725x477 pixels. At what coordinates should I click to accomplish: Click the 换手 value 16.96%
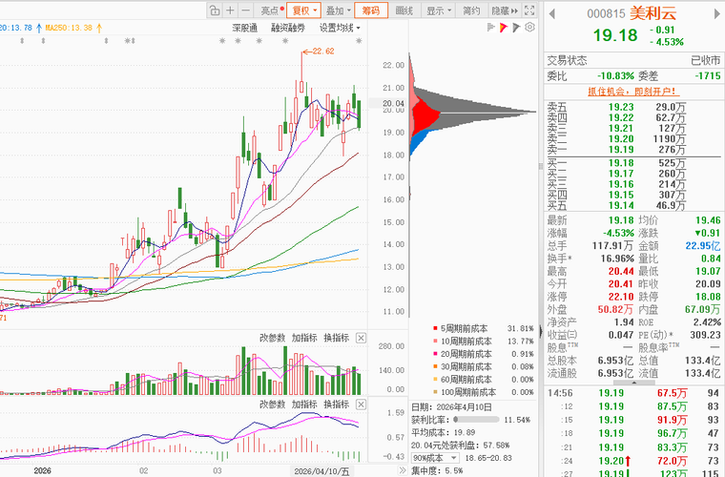615,259
